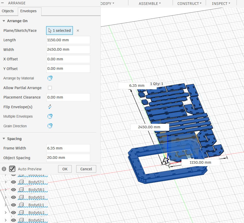Image resolution: width=244 pixels, height=223 pixels.
Task: Expand the Body64:1 tree node
Action: pos(6,212)
